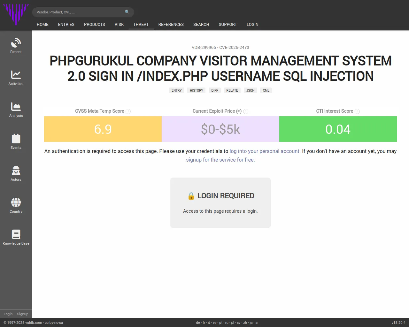Screen dimensions: 409x327
Task: Open the Recent sidebar icon
Action: click(x=16, y=43)
